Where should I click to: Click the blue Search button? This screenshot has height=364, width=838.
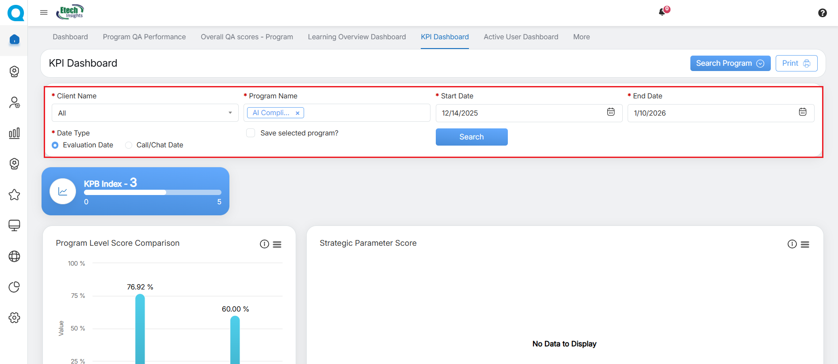point(471,137)
